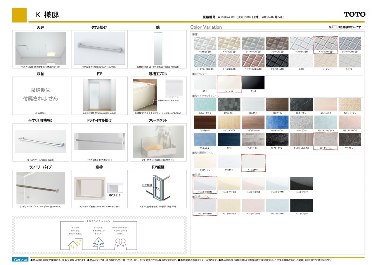Select the タオル掛け towel bar photo
374x265 pixels.
click(x=99, y=48)
